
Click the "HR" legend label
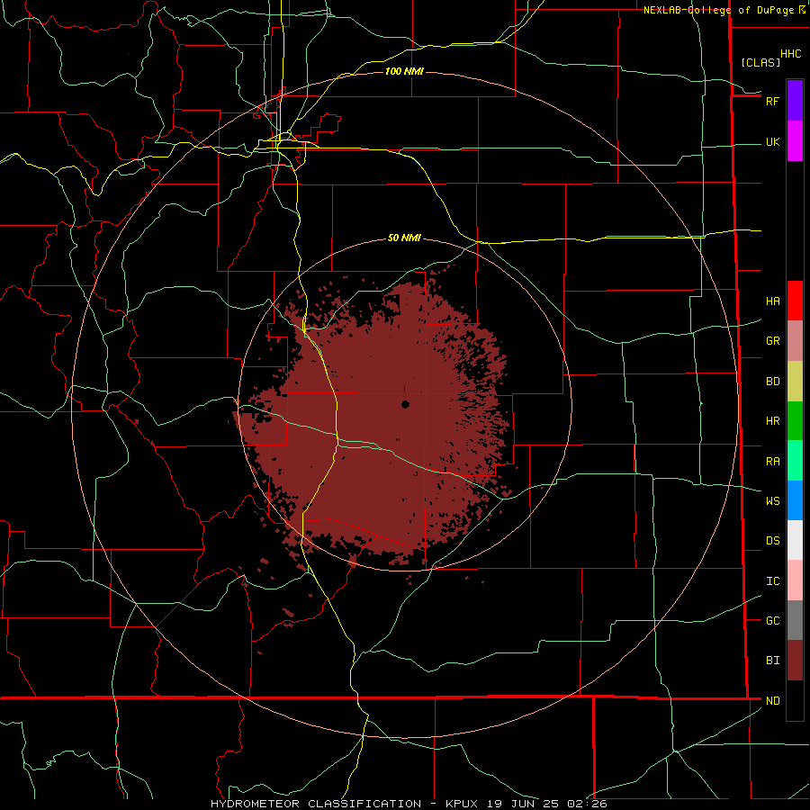(x=773, y=421)
